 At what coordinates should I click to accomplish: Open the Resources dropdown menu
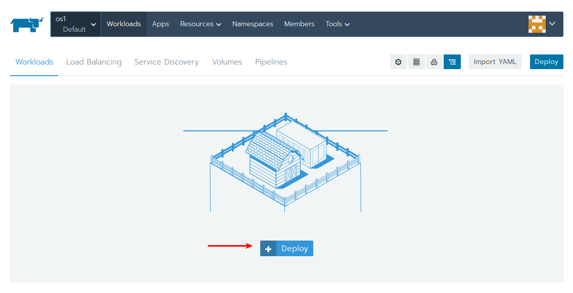(x=200, y=24)
